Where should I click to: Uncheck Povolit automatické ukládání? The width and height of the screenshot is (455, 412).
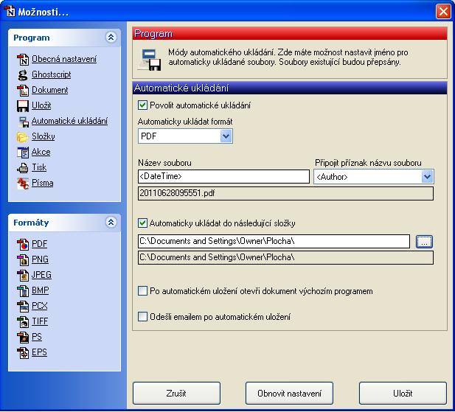coord(142,105)
